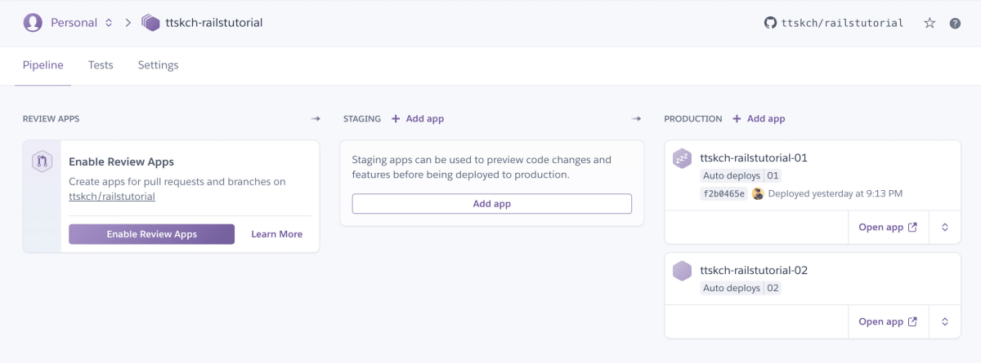Favorite the pipeline with the star icon

point(929,23)
